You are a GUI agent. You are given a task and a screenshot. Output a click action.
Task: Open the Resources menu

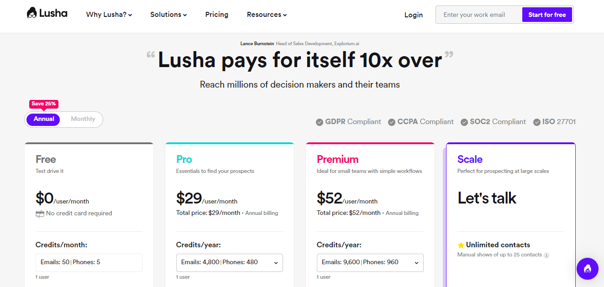tap(266, 15)
